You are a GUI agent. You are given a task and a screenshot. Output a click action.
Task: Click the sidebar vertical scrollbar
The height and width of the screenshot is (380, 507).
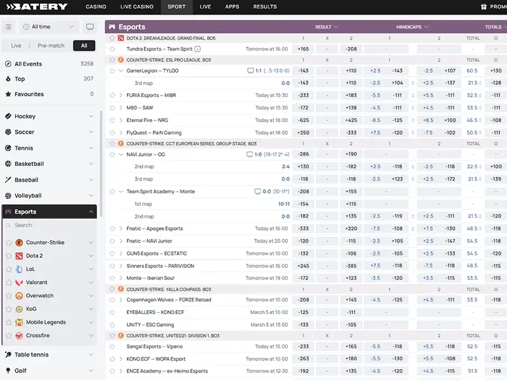pyautogui.click(x=101, y=163)
